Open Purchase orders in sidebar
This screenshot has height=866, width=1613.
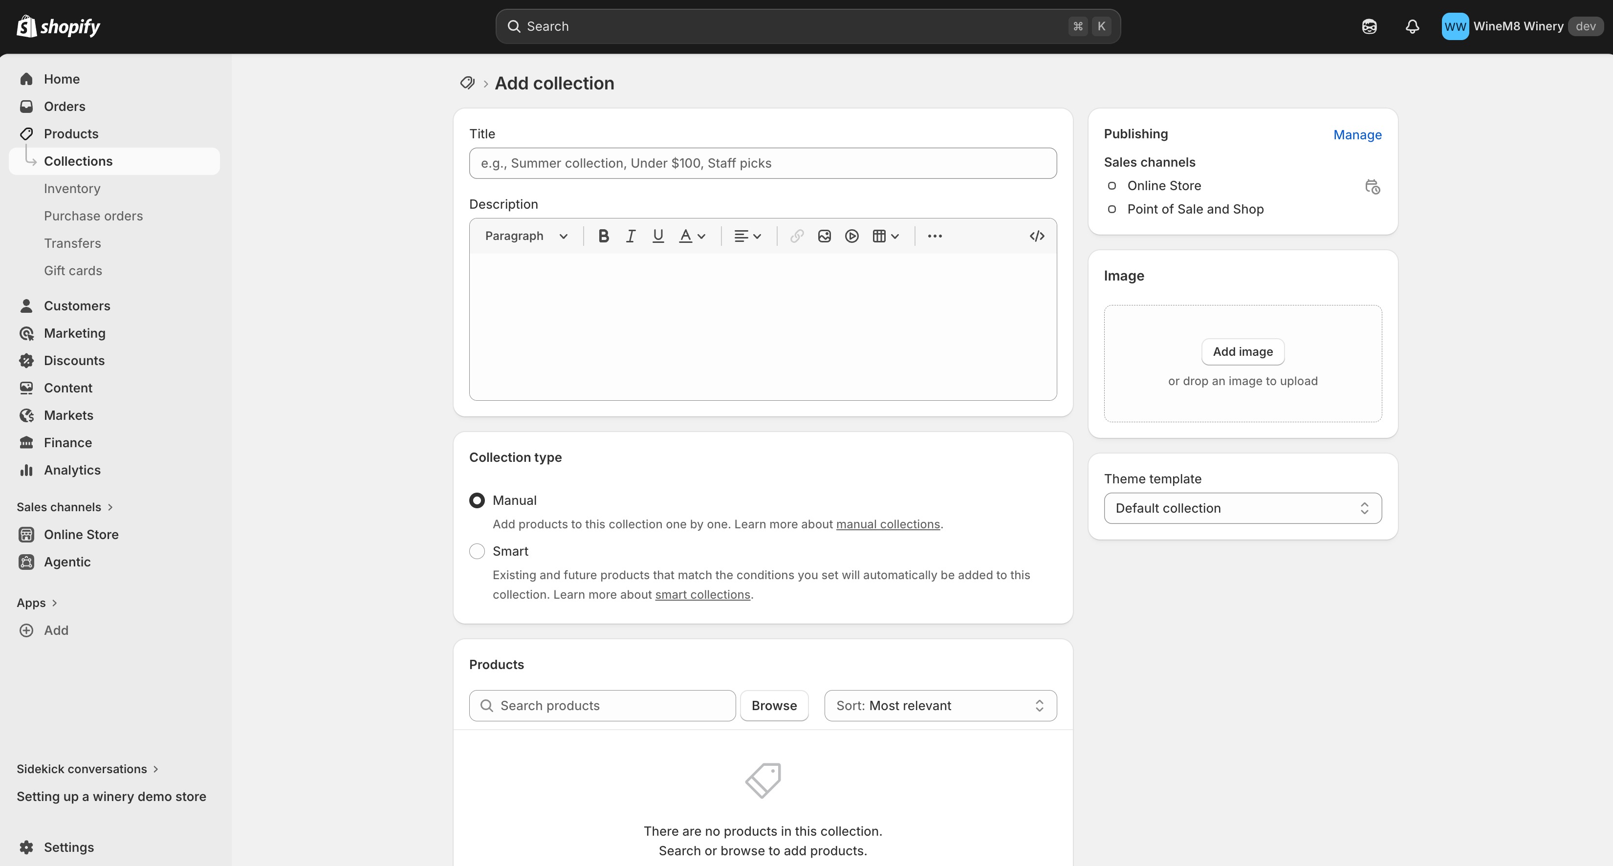click(93, 216)
